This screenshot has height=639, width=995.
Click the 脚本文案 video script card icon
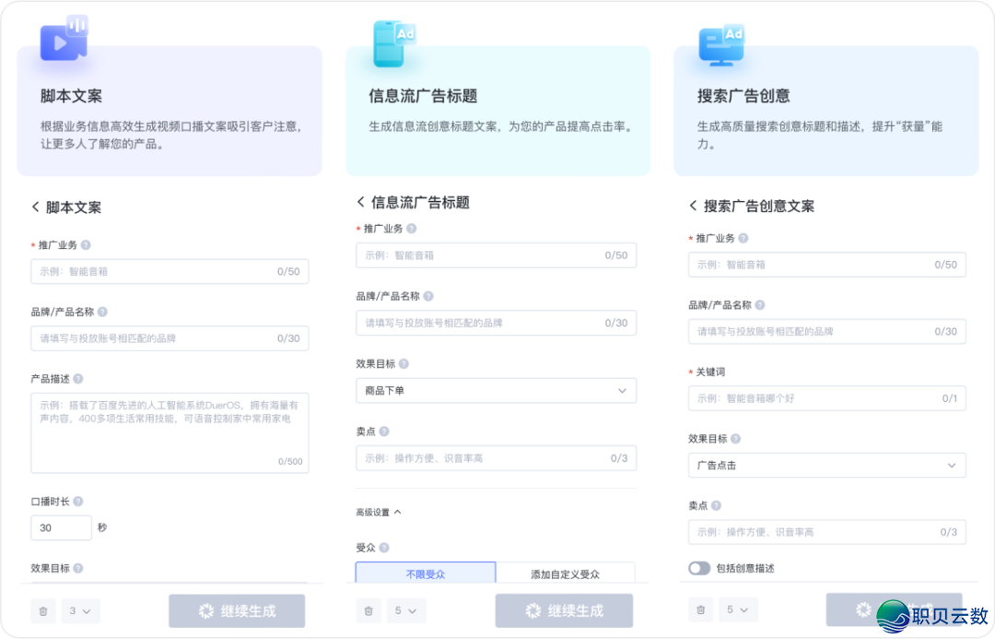click(64, 41)
